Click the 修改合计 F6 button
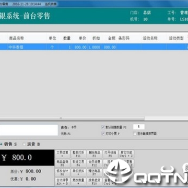The image size is (188, 188). [63, 172]
